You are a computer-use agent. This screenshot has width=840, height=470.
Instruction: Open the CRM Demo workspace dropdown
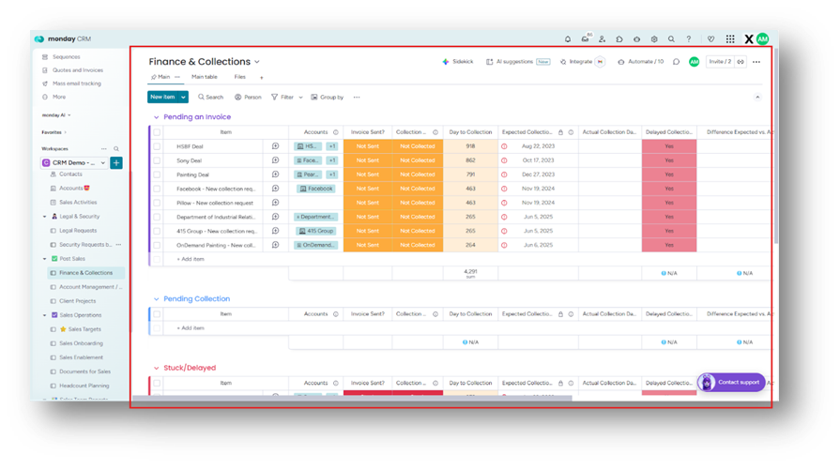click(x=102, y=162)
